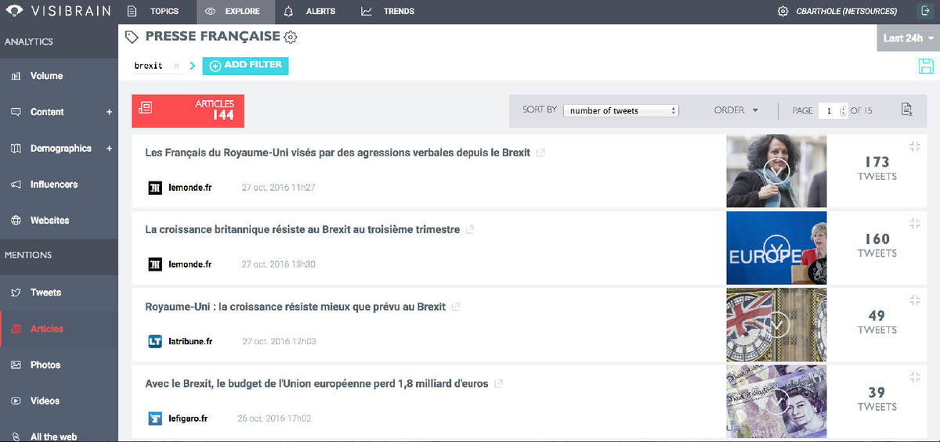940x442 pixels.
Task: Open the Sort By number of tweets dropdown
Action: [x=620, y=111]
